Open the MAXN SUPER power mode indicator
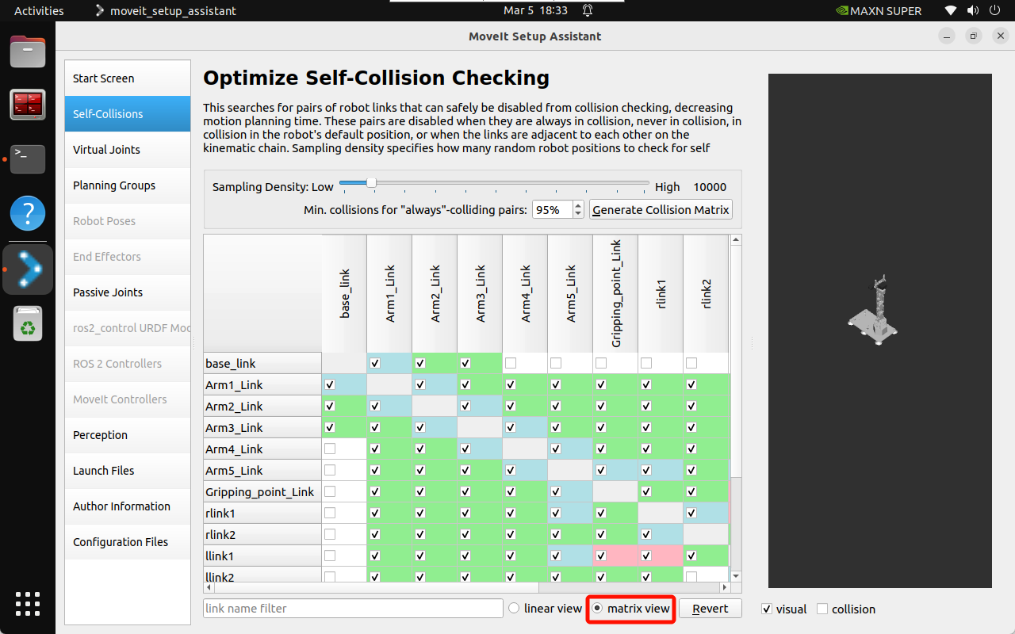This screenshot has height=634, width=1015. click(x=879, y=10)
